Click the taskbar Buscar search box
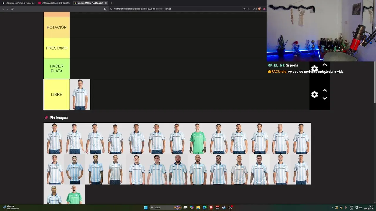 click(166, 207)
